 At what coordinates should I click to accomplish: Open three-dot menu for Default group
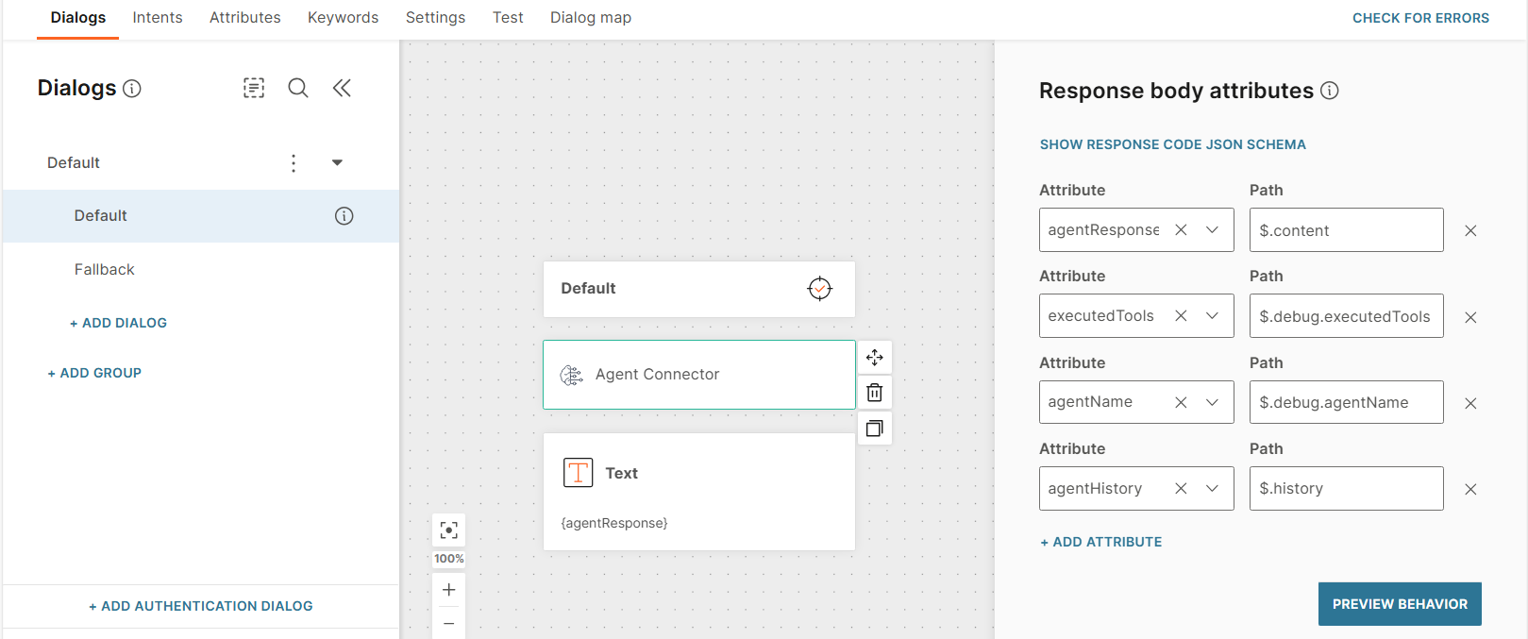[294, 163]
